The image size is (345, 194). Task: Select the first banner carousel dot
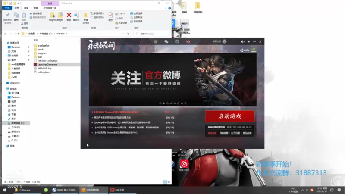160,103
